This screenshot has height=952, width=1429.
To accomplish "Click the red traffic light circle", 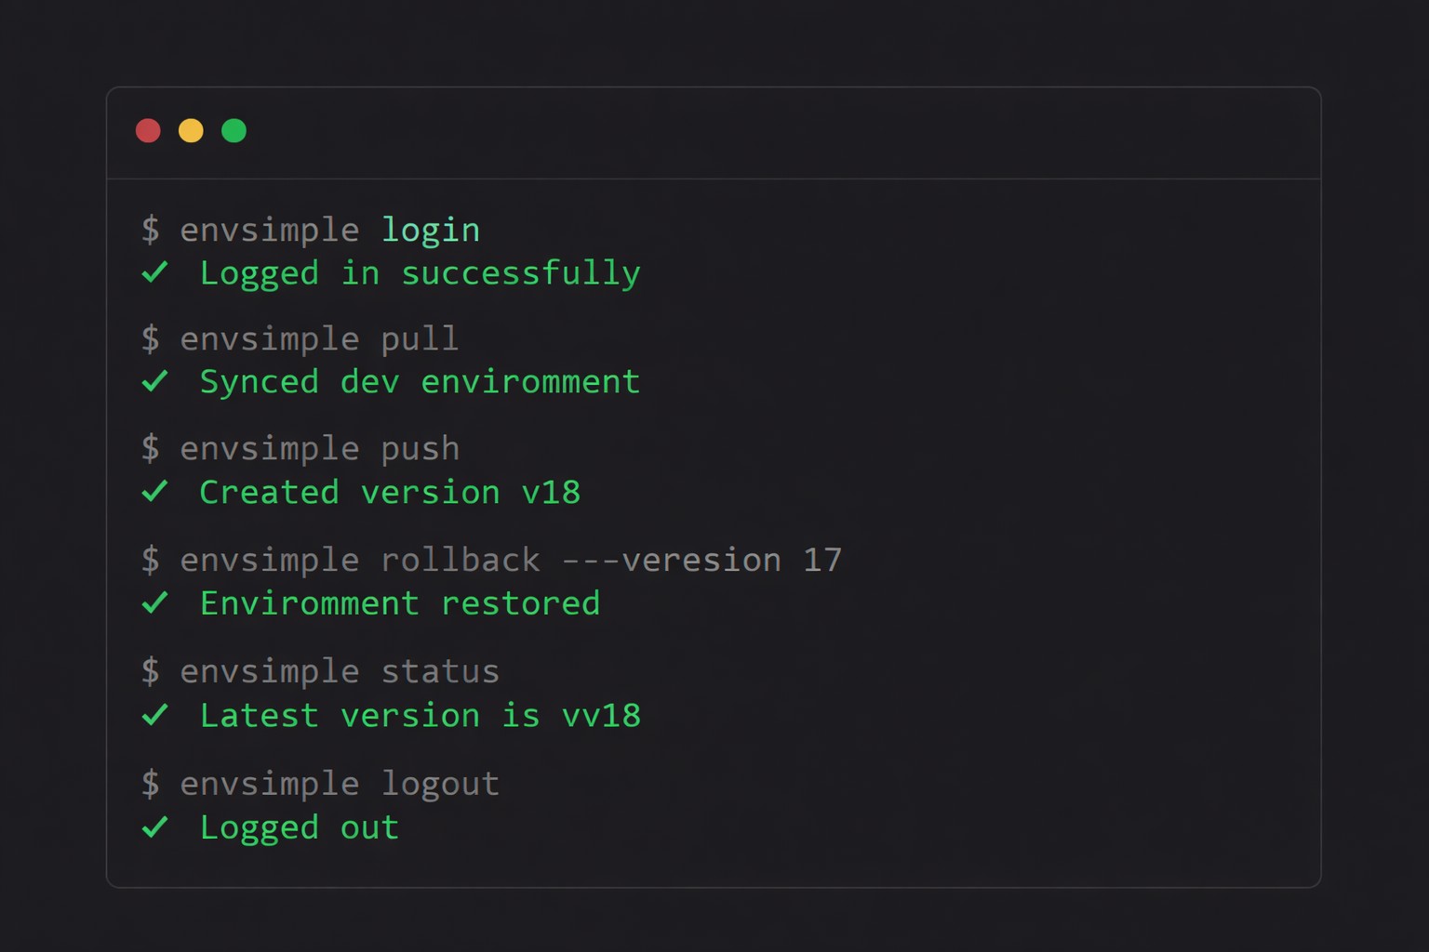I will click(x=148, y=130).
